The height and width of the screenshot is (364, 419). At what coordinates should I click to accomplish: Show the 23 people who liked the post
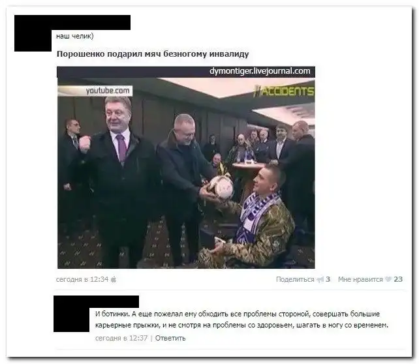[x=398, y=279]
